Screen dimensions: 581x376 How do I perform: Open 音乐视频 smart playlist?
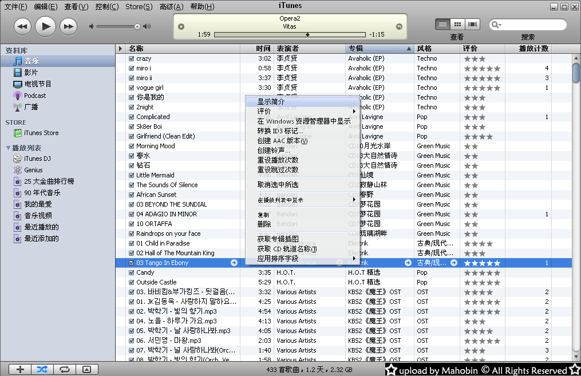tap(33, 216)
